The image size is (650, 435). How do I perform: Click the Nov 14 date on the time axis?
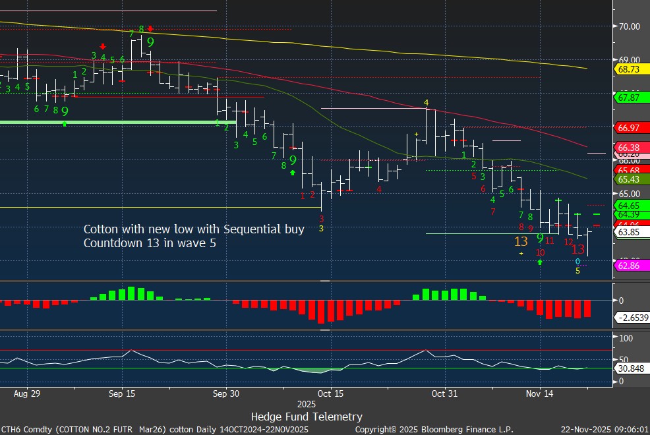click(540, 393)
